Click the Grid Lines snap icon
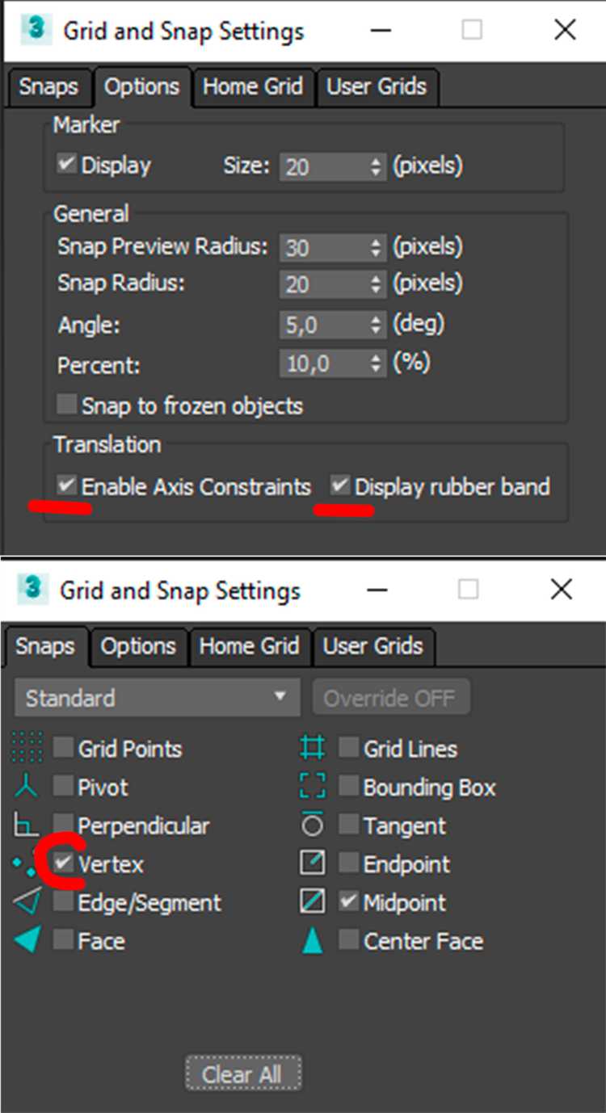 [313, 748]
